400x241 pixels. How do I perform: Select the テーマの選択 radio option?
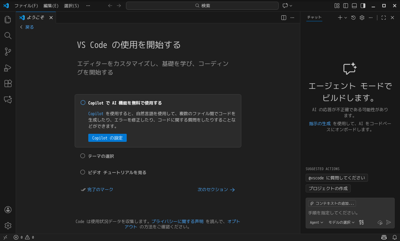point(83,155)
